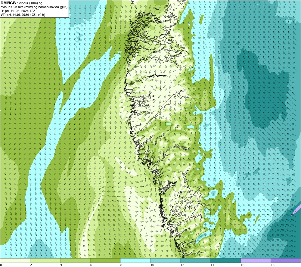Click the 8–10 m/s light cyan legend swatch
The width and height of the screenshot is (301, 267).
coord(135,260)
